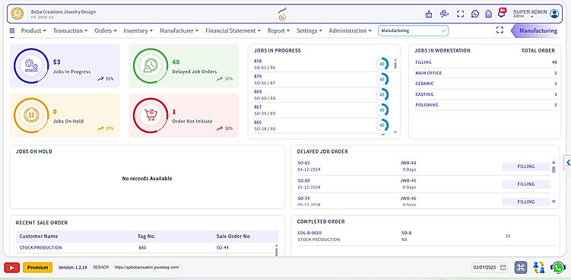
Task: Click progress ring for job 865
Action: (x=382, y=125)
